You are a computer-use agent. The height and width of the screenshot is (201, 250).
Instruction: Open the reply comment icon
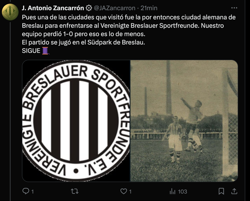pos(26,191)
